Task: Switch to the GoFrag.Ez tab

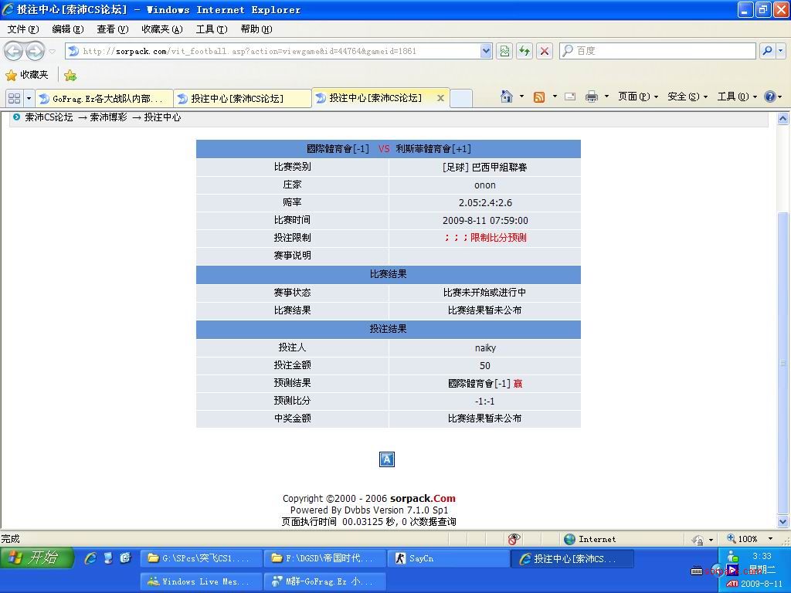Action: pyautogui.click(x=104, y=99)
